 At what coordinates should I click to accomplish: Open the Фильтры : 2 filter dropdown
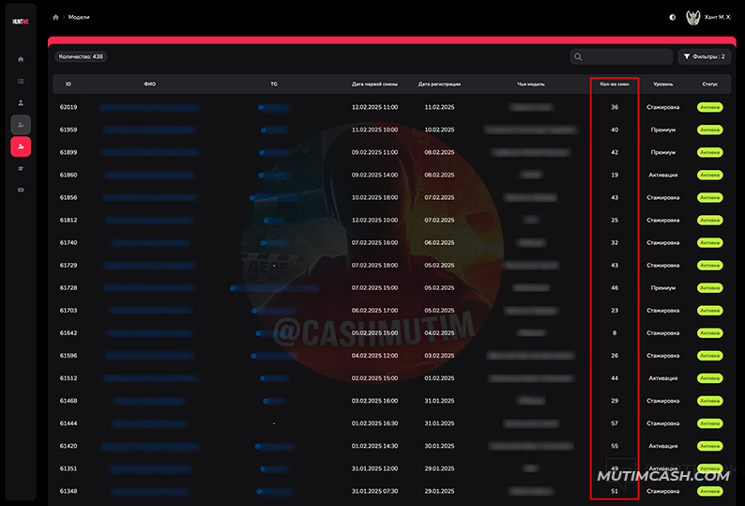point(704,56)
